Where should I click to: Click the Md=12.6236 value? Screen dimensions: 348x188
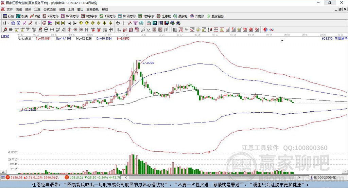[x=84, y=39]
